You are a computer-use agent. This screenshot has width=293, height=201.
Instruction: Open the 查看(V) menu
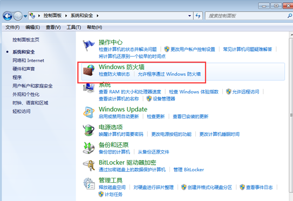(x=53, y=27)
